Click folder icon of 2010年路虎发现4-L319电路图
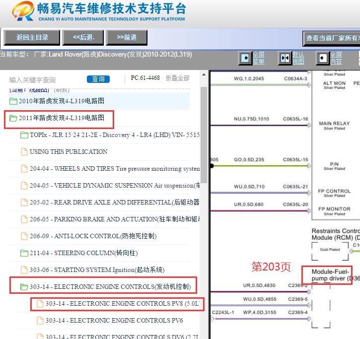This screenshot has height=339, width=360. pyautogui.click(x=13, y=101)
